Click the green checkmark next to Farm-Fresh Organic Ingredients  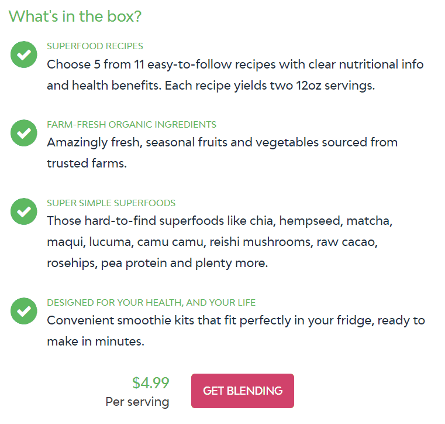[24, 133]
